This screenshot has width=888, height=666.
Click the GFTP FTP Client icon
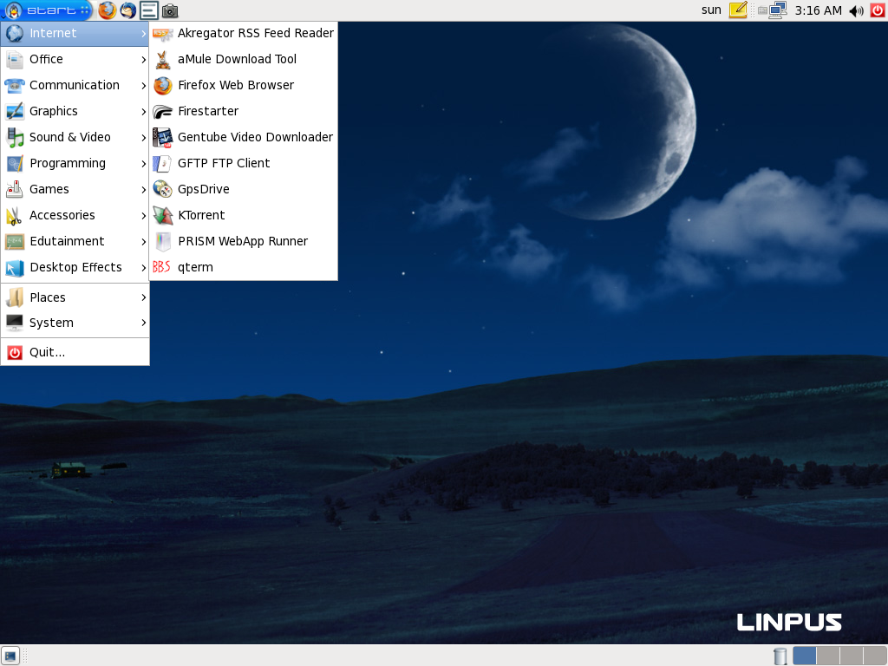pos(162,164)
